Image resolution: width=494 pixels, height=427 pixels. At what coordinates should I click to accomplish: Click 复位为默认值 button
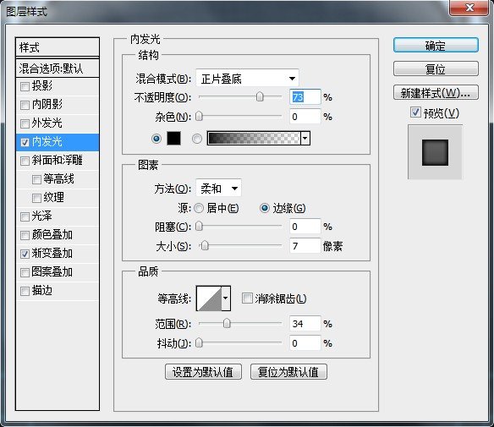click(288, 372)
